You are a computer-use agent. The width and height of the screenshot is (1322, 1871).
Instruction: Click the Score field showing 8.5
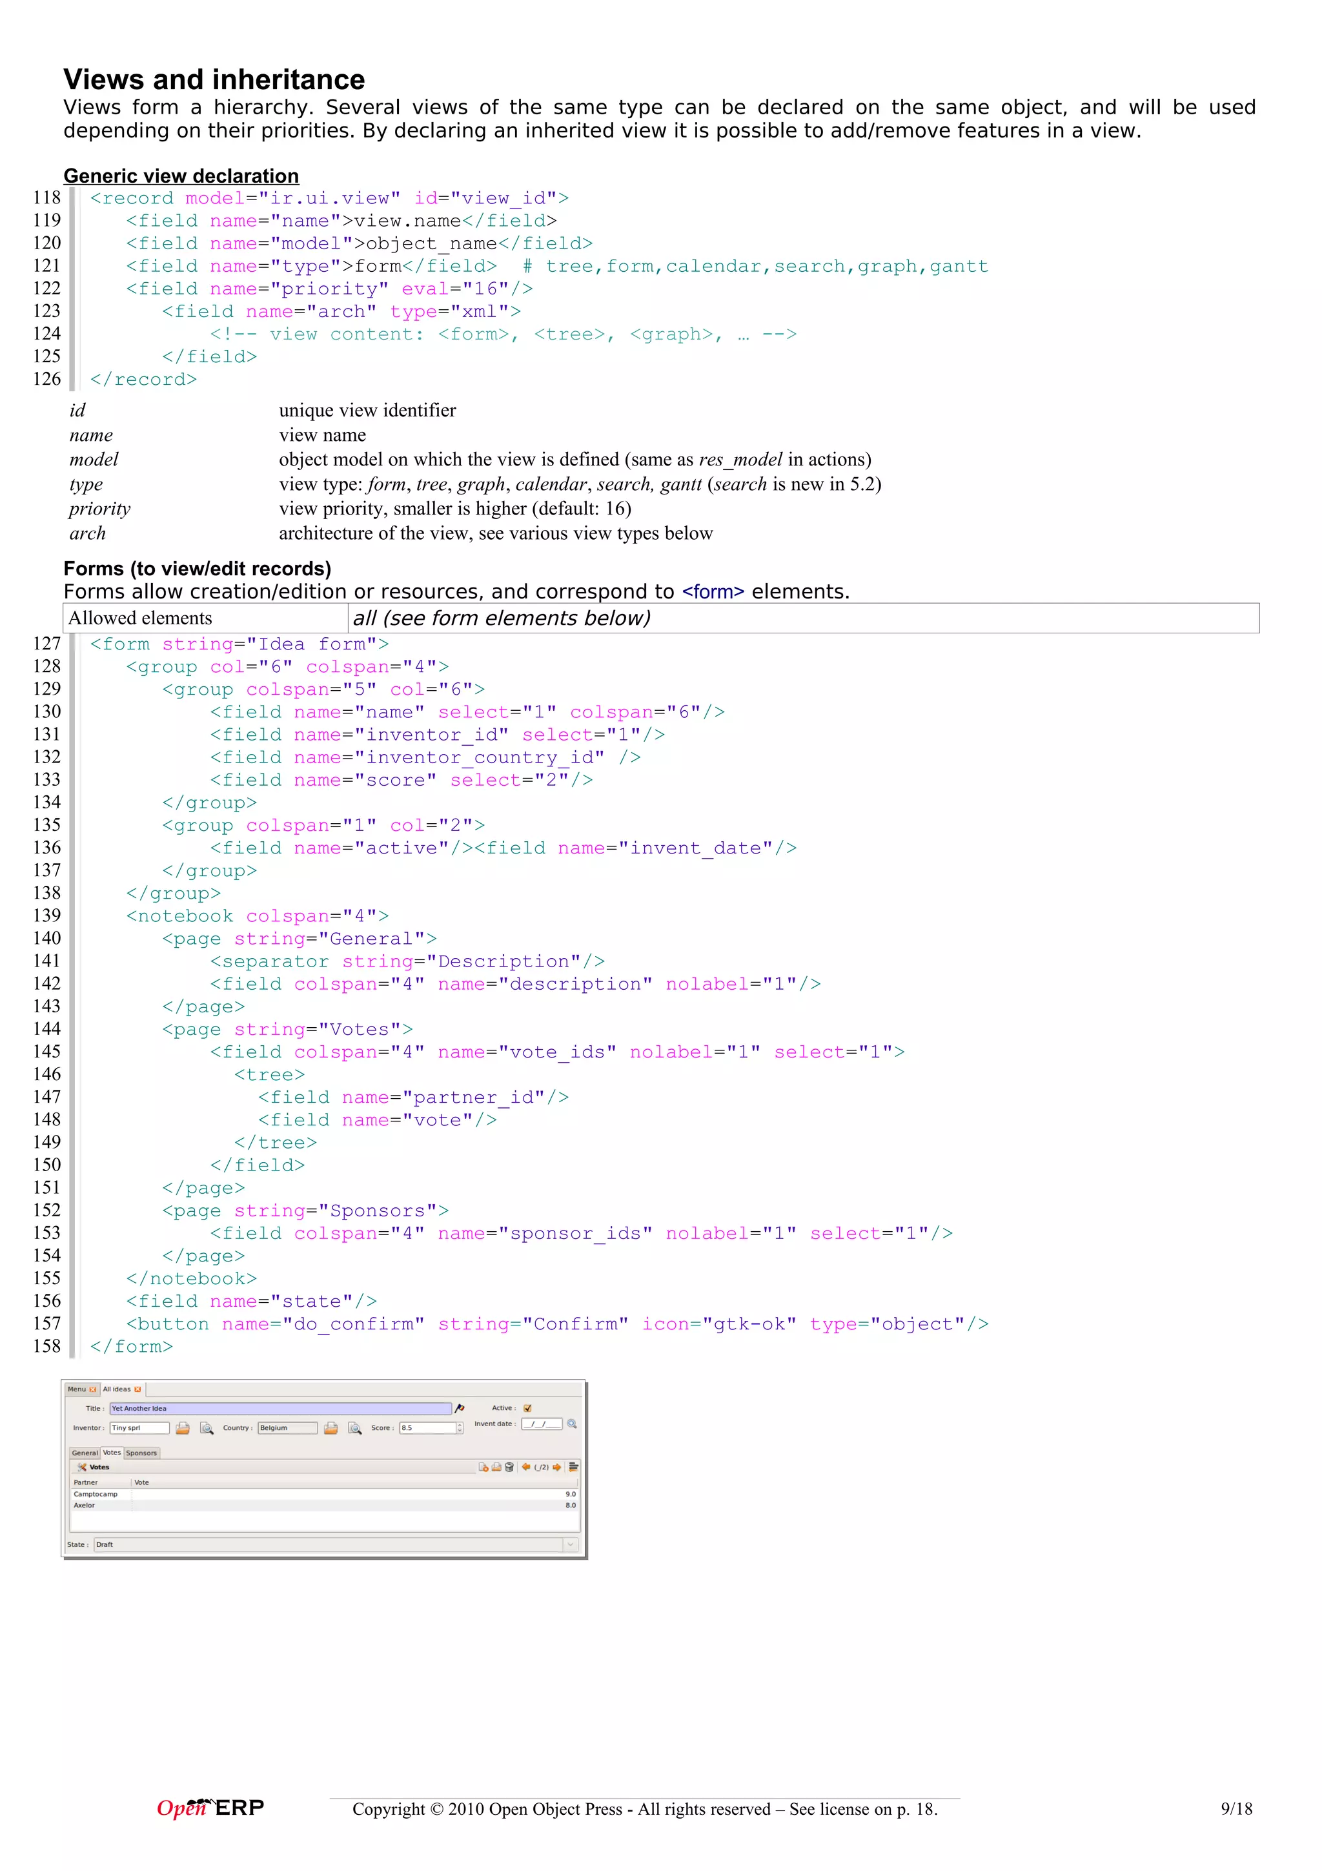click(427, 1427)
